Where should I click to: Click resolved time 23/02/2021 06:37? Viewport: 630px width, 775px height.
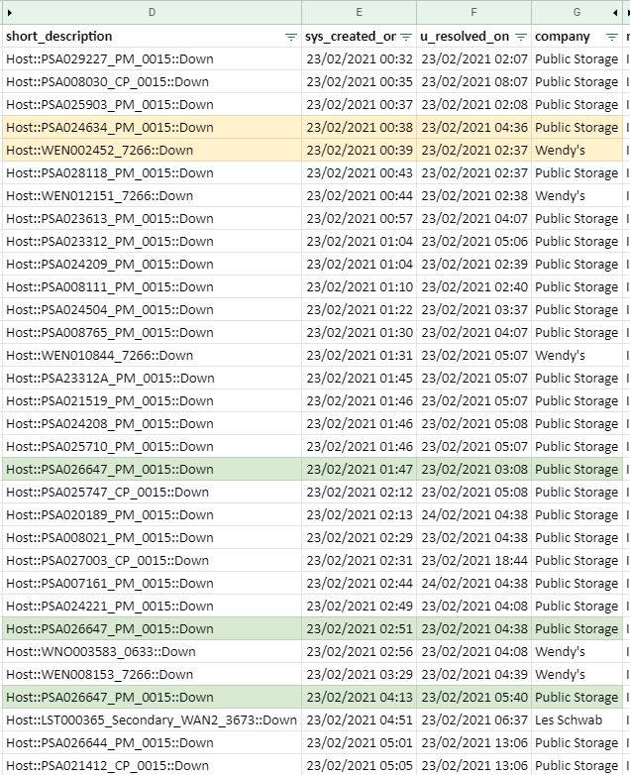(x=474, y=720)
